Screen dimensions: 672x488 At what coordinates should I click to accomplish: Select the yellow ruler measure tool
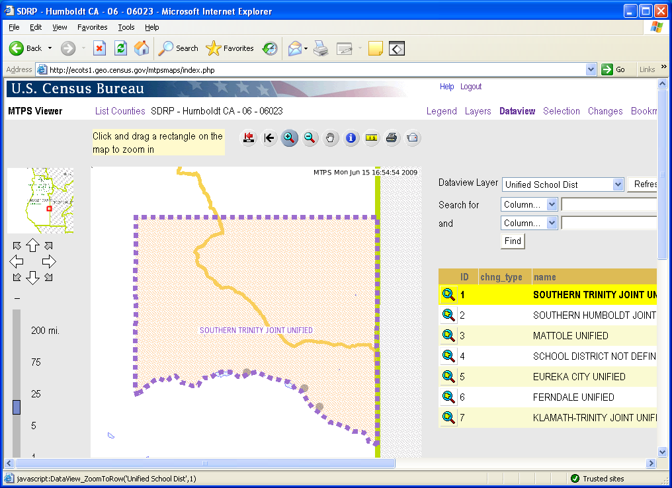[x=372, y=138]
